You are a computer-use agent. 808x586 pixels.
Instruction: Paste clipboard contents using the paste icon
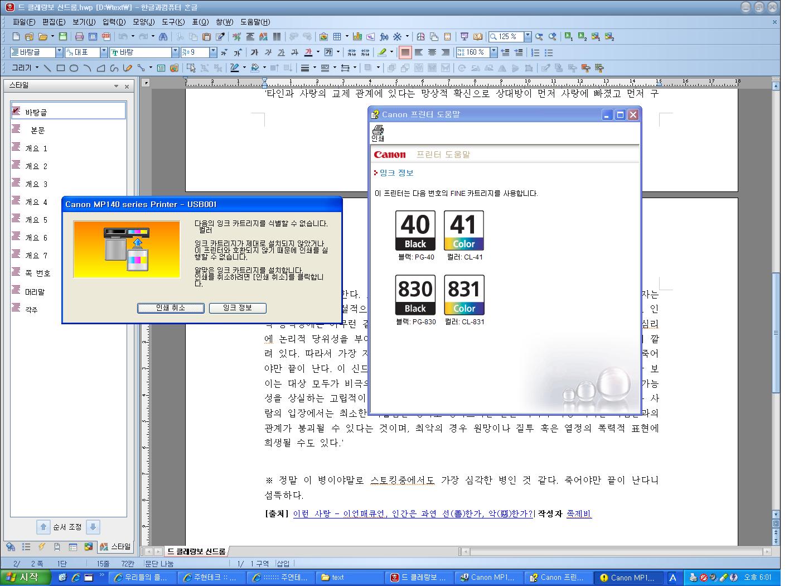(207, 37)
